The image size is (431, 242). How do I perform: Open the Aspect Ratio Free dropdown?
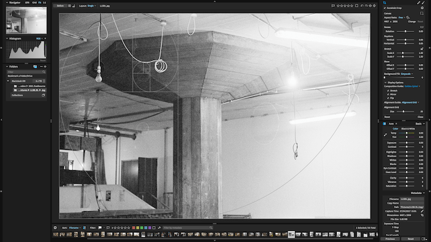[x=401, y=18]
